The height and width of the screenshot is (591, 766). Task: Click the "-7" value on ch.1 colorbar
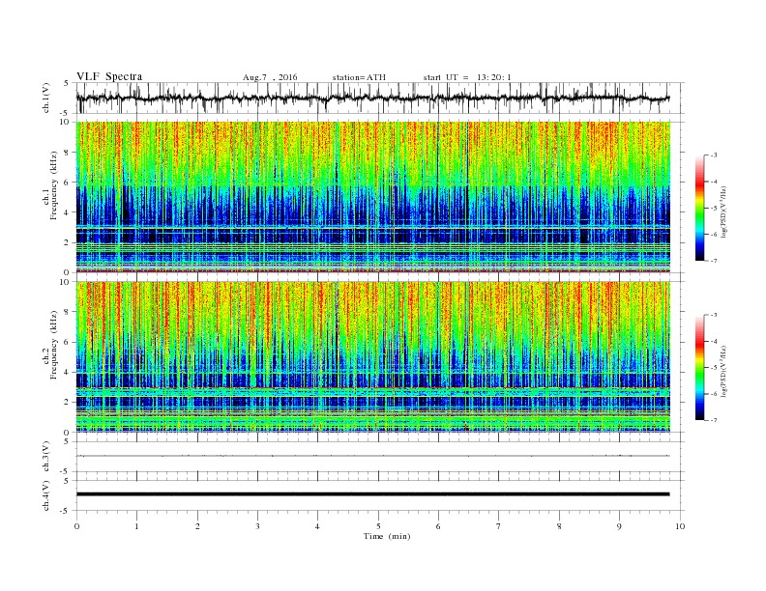pos(713,261)
